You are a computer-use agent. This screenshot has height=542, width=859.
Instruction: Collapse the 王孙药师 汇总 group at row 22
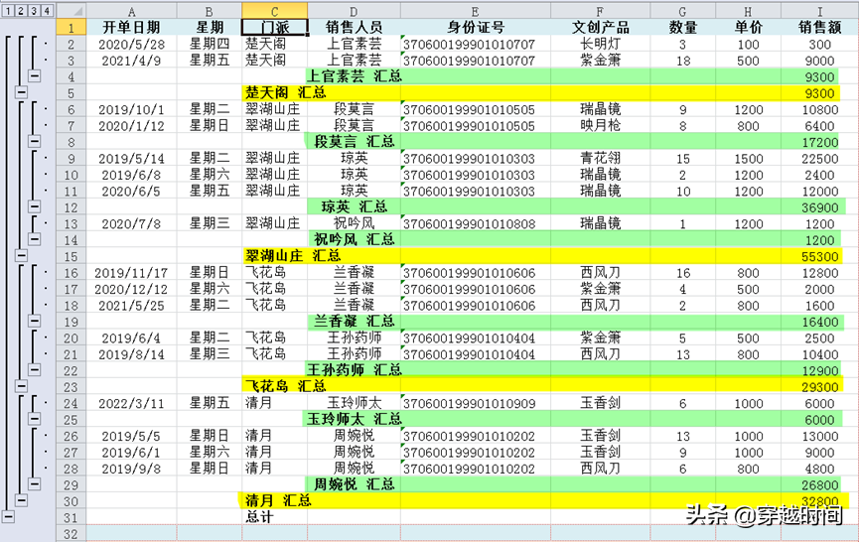(x=35, y=370)
